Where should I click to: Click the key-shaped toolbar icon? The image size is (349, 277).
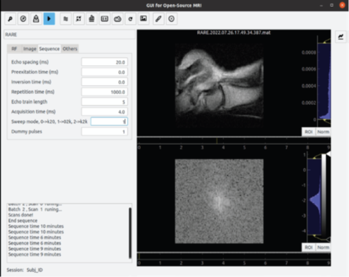[x=10, y=19]
